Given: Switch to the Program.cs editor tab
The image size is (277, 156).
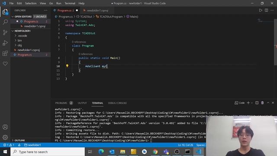Looking at the screenshot, I should tap(66, 10).
